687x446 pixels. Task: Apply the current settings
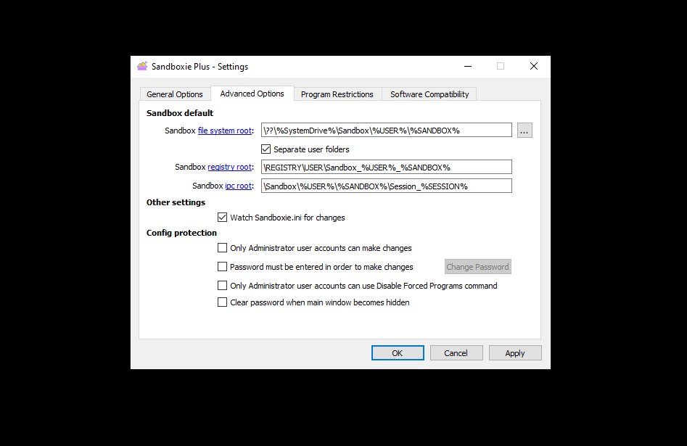515,353
